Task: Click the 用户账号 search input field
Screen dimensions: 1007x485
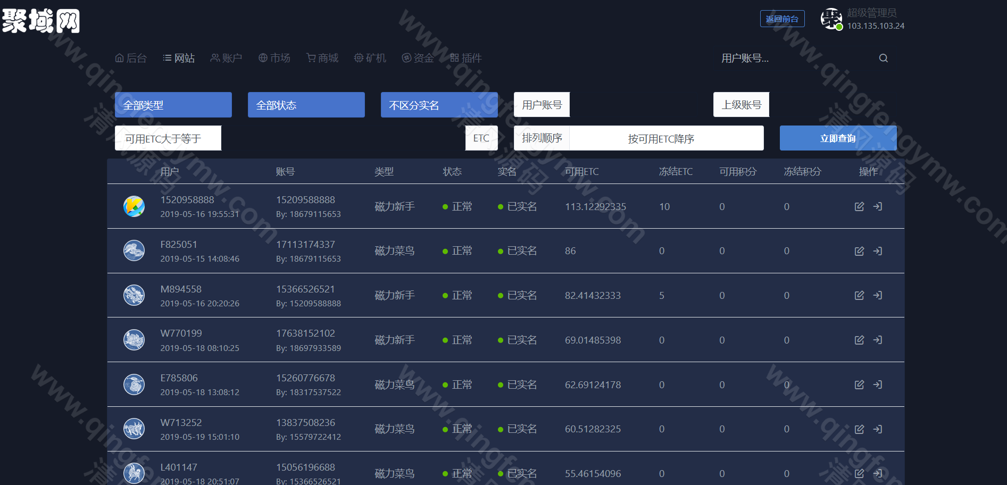Action: [x=542, y=104]
